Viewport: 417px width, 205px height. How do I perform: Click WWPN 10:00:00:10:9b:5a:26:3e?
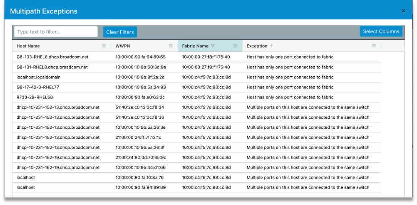click(140, 127)
